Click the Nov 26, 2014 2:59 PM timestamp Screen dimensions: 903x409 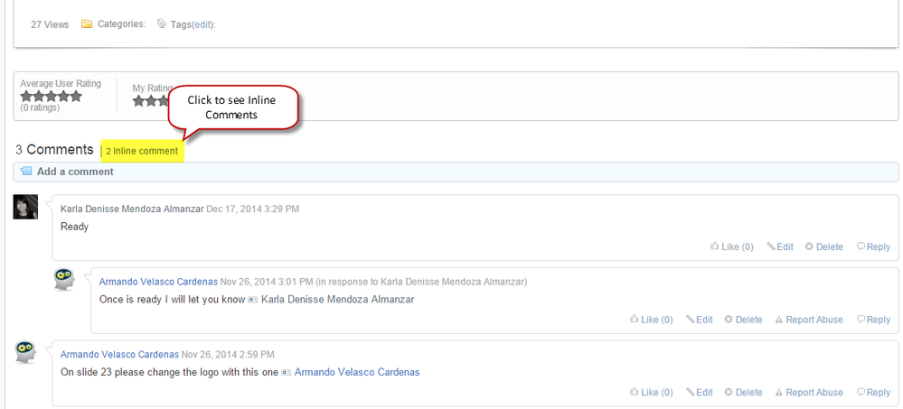(228, 354)
